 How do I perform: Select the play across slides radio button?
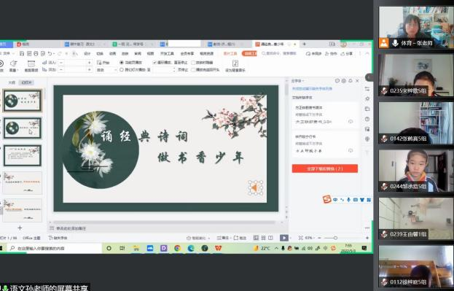pyautogui.click(x=122, y=70)
